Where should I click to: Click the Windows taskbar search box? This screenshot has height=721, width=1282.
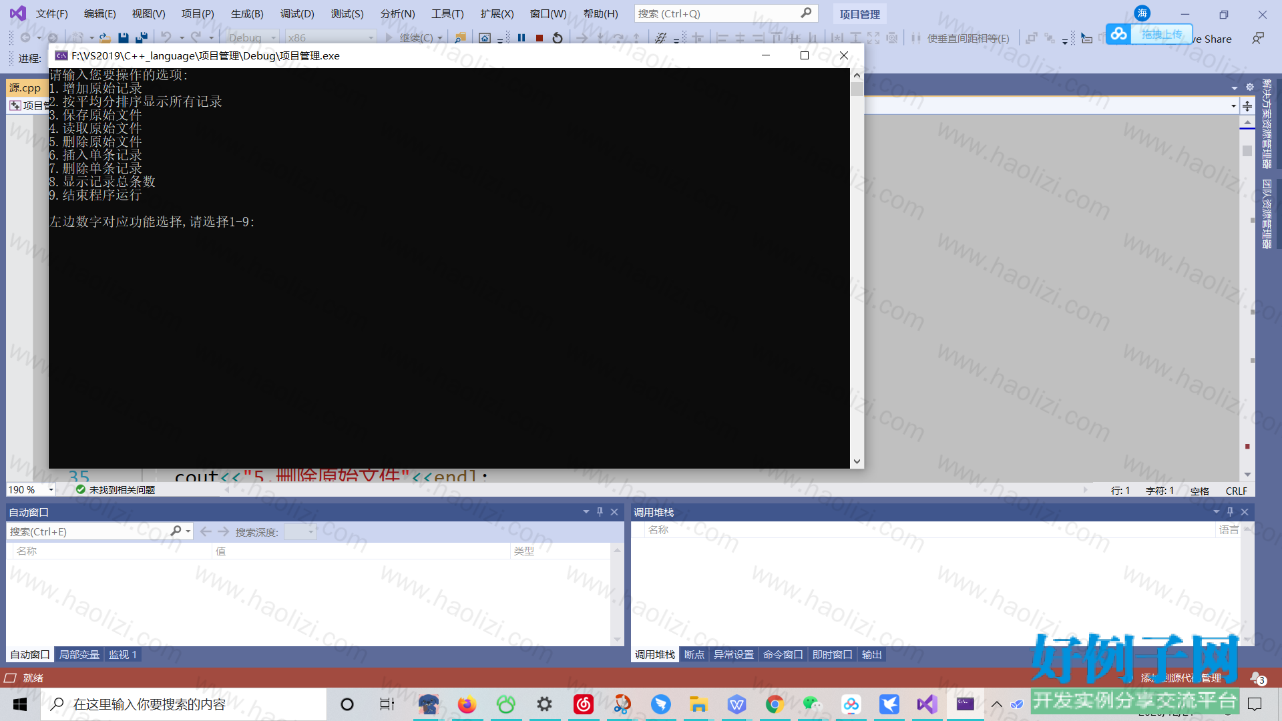184,704
